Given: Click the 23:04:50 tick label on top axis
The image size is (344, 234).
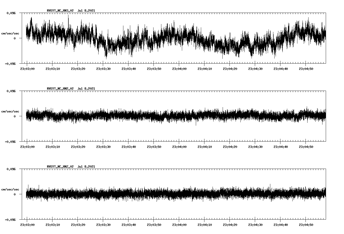Looking at the screenshot, I should [x=306, y=68].
